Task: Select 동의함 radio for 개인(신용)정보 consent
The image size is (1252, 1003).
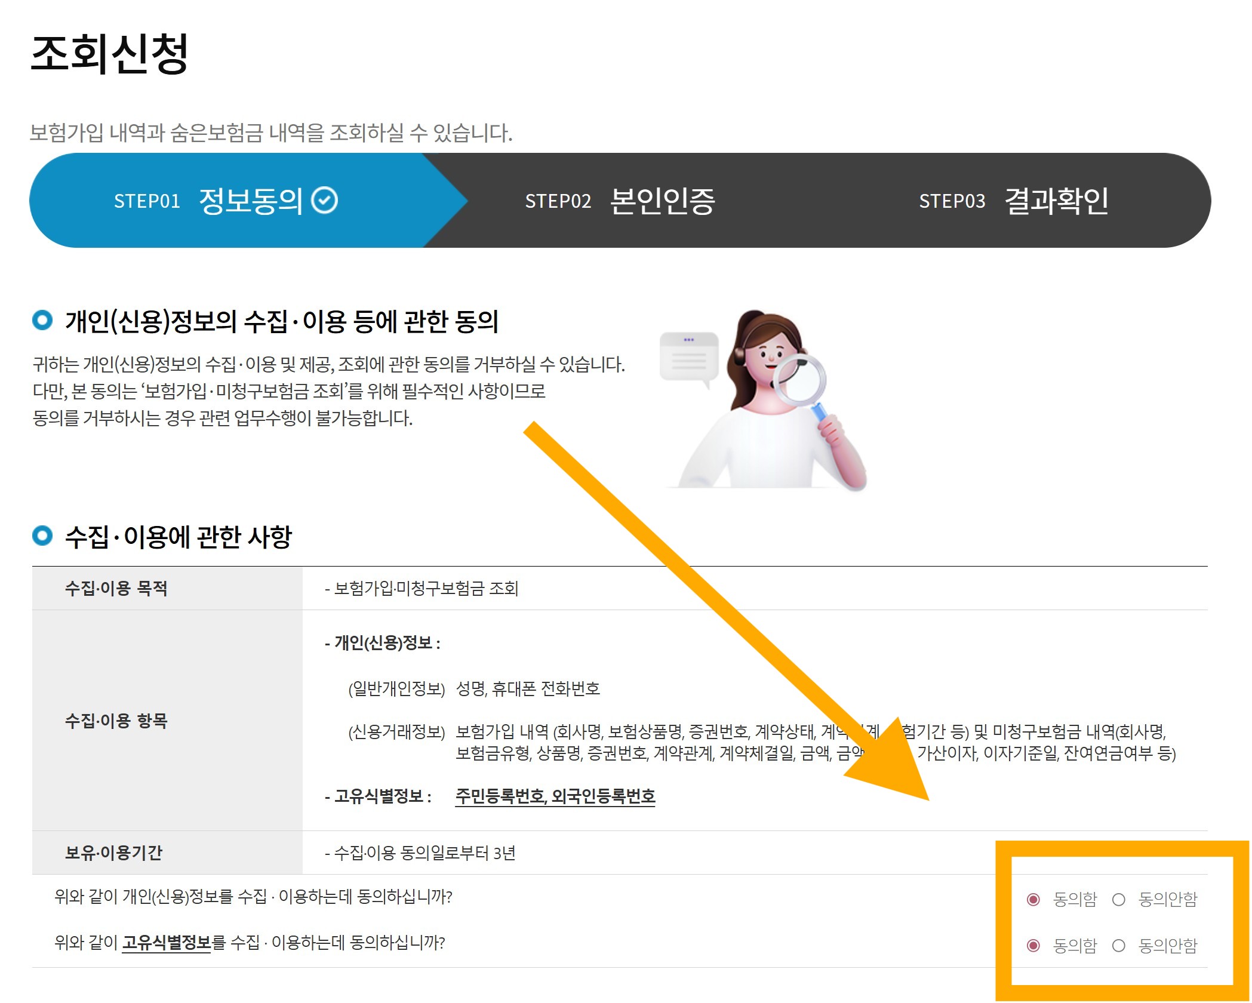Action: pos(1033,899)
